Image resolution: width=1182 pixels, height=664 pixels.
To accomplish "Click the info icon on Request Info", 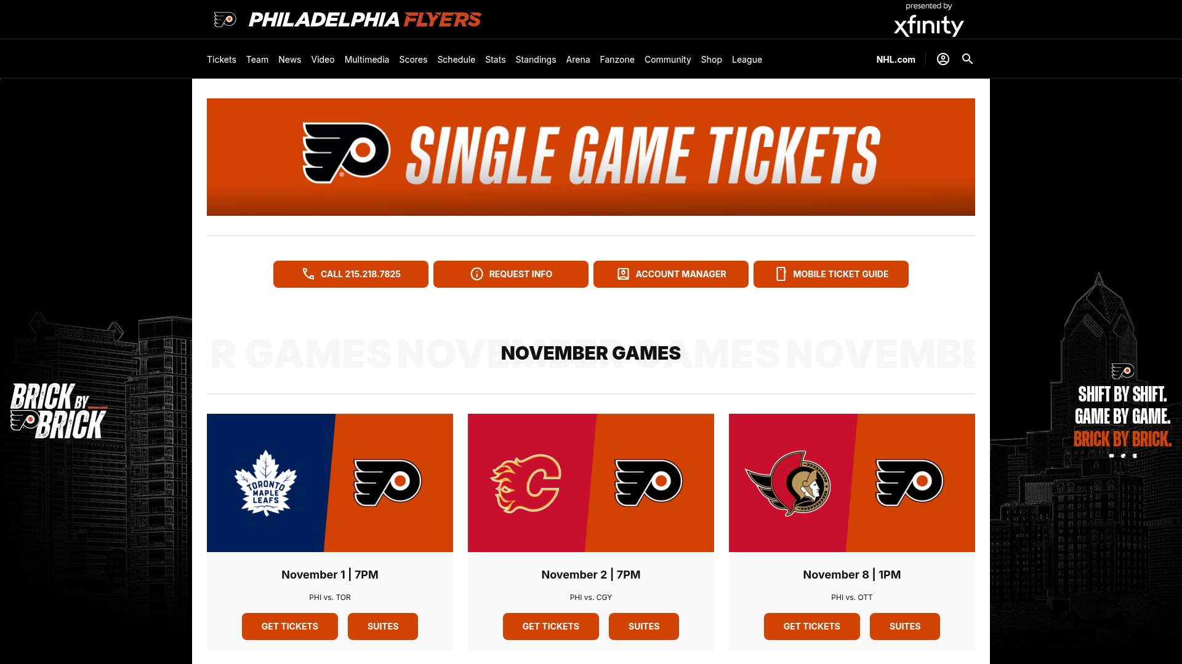I will click(x=476, y=274).
